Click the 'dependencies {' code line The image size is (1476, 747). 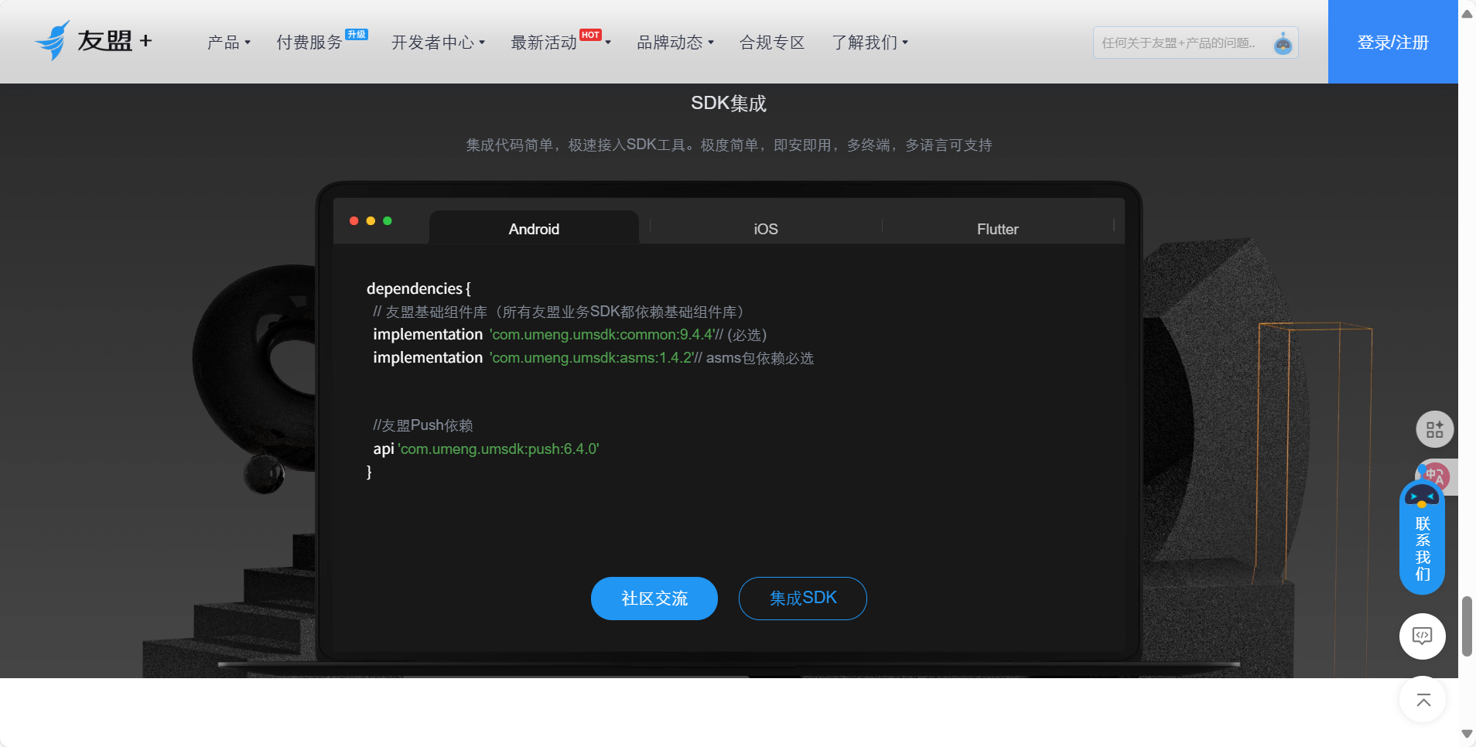(x=419, y=288)
